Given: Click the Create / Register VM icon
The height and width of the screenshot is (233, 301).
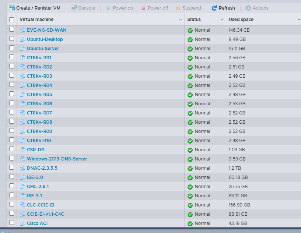Looking at the screenshot, I should pyautogui.click(x=12, y=8).
